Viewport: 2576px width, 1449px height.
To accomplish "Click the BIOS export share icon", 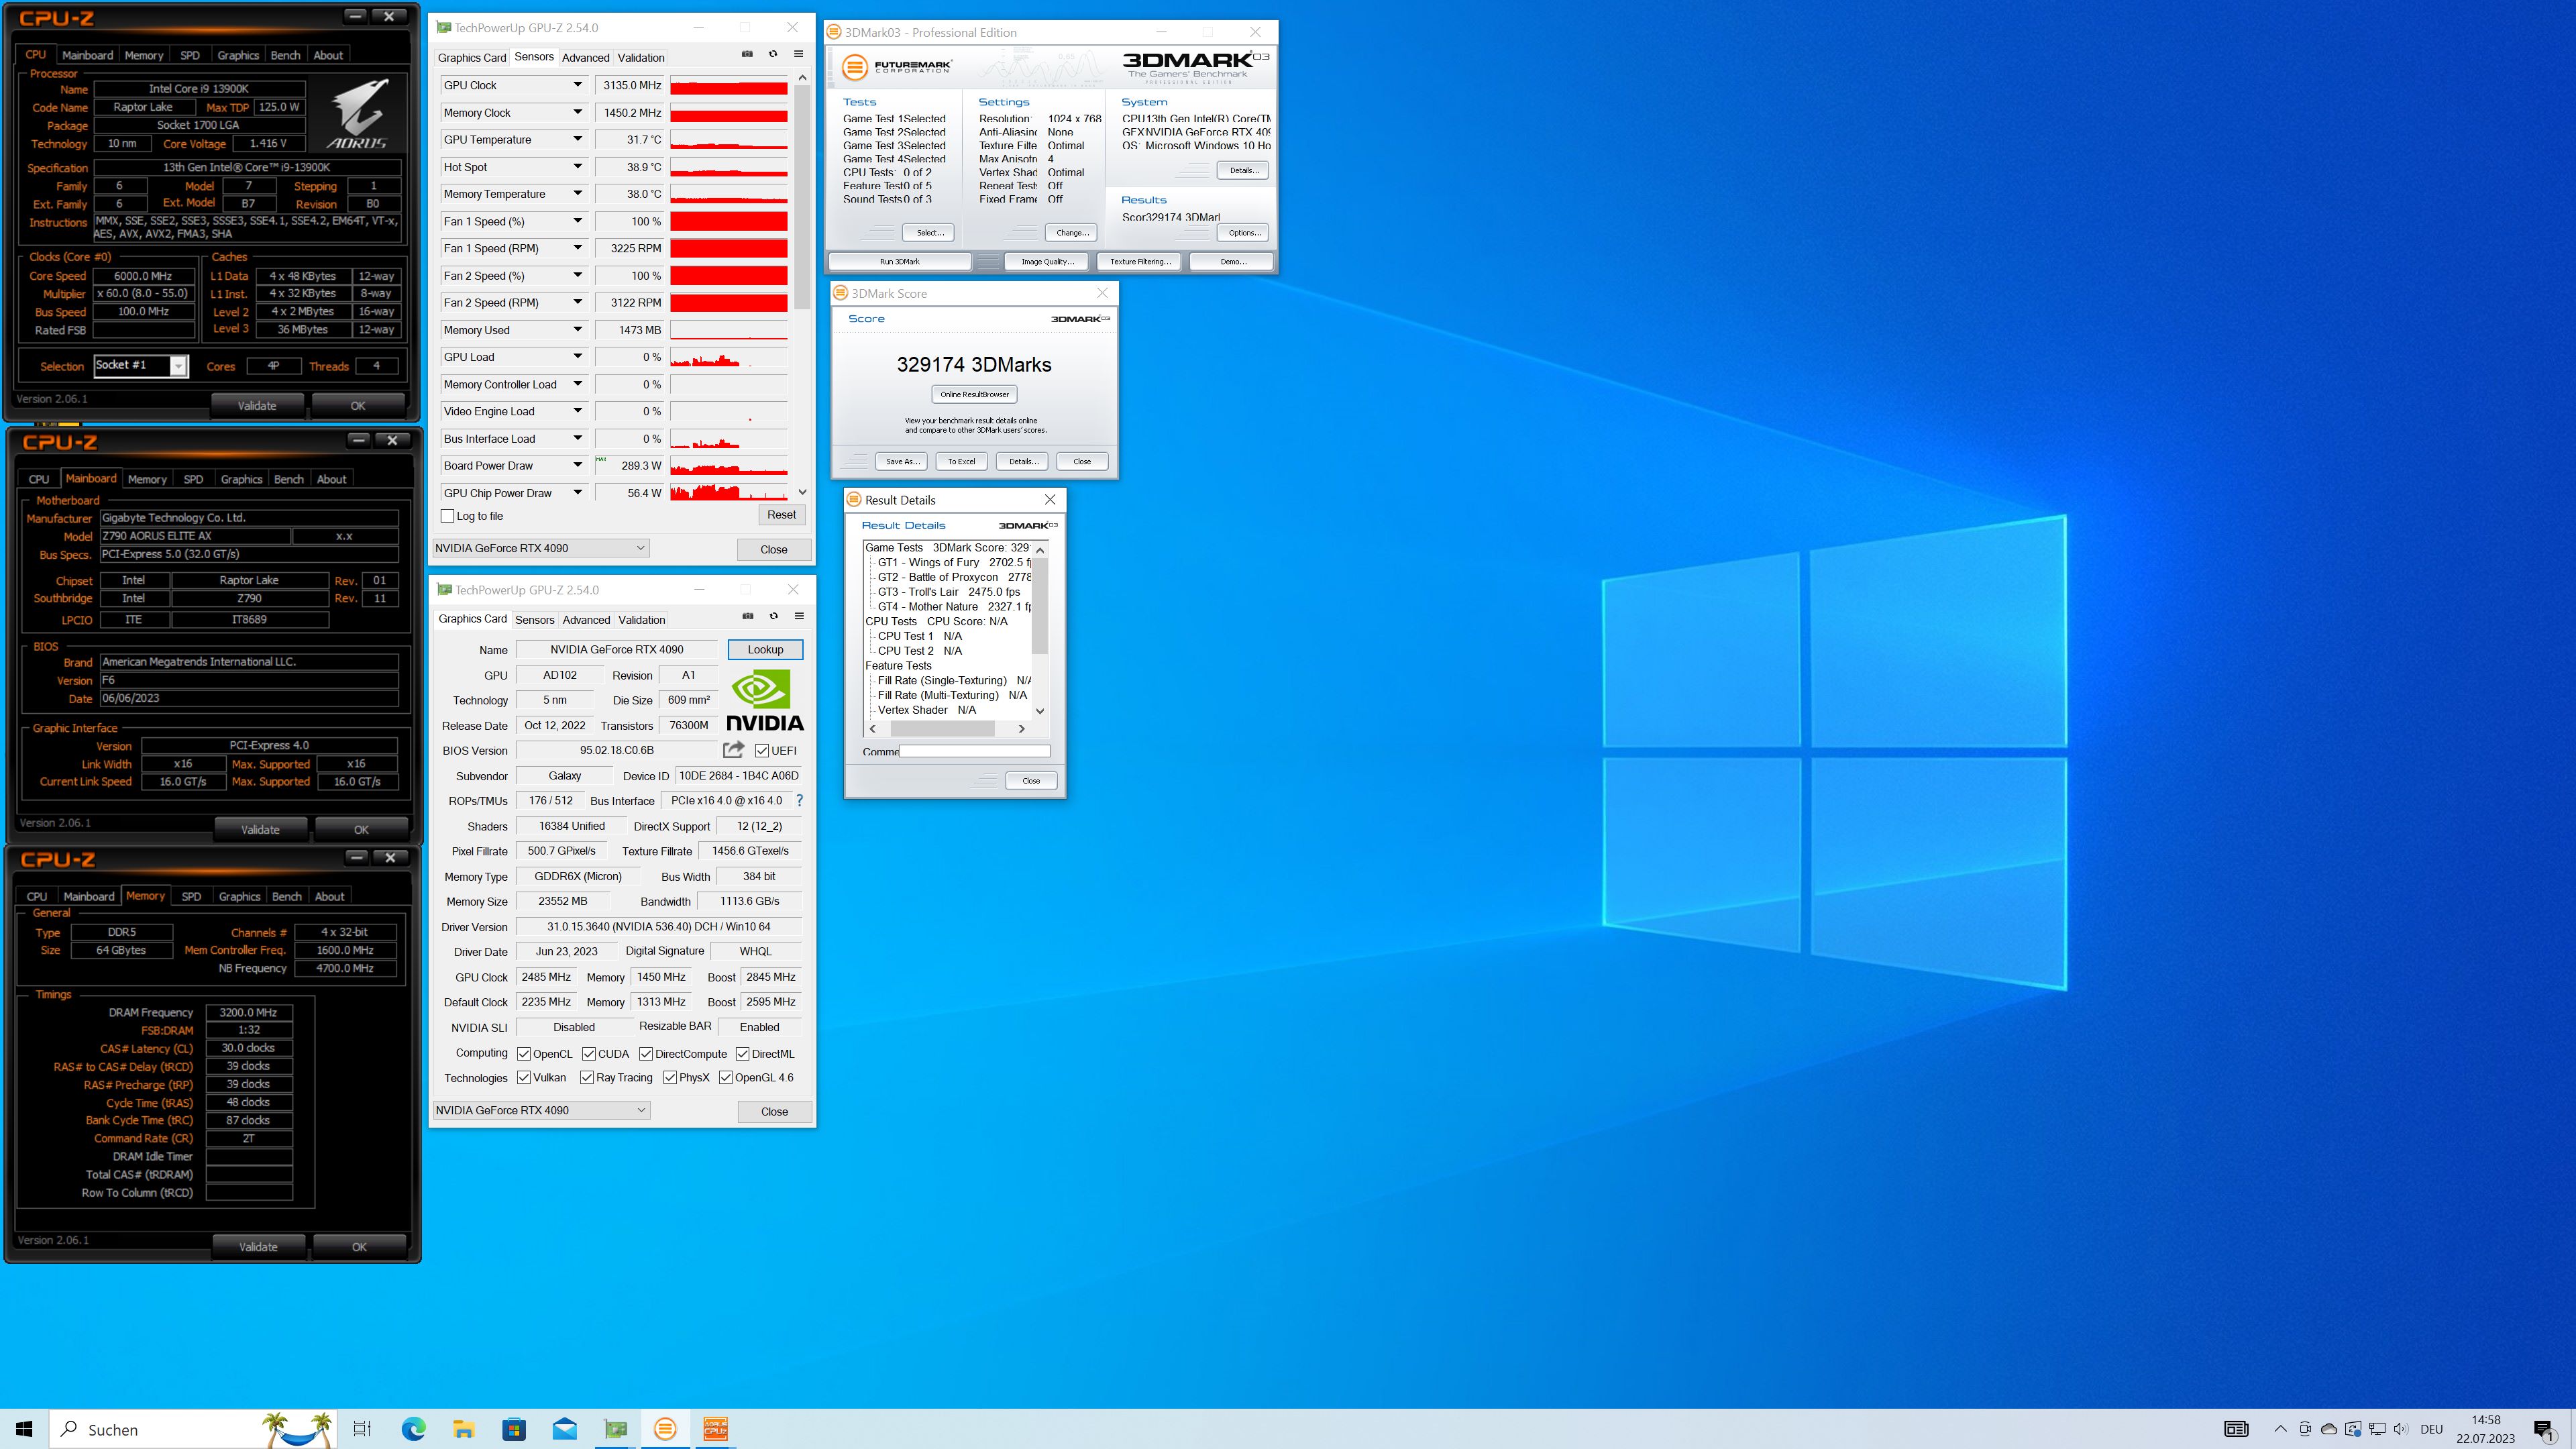I will point(734,750).
